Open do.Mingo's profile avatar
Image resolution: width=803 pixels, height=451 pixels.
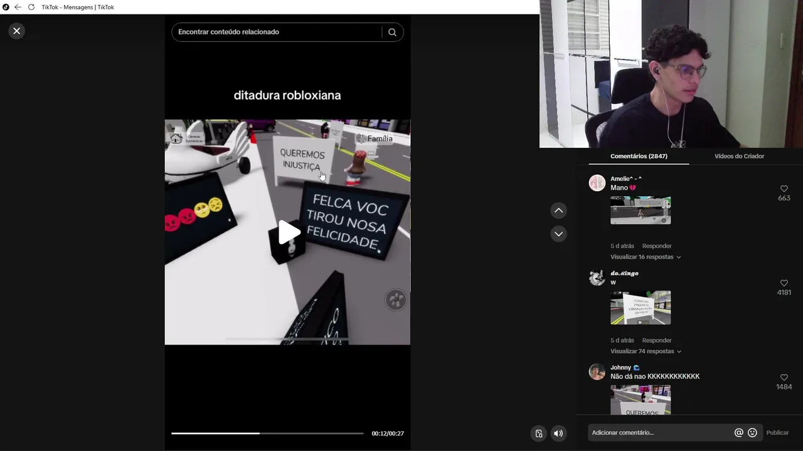tap(597, 277)
